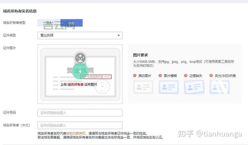Click the red X icon beside 图片模糊
248x145 pixels.
click(x=160, y=76)
